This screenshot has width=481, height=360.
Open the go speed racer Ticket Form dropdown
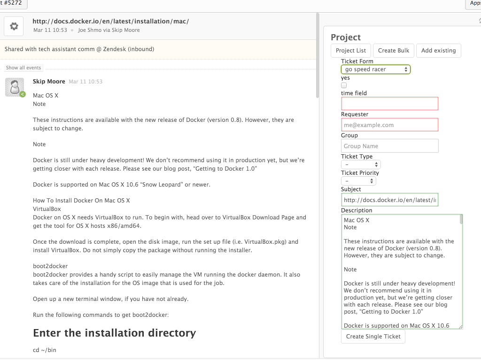[375, 69]
